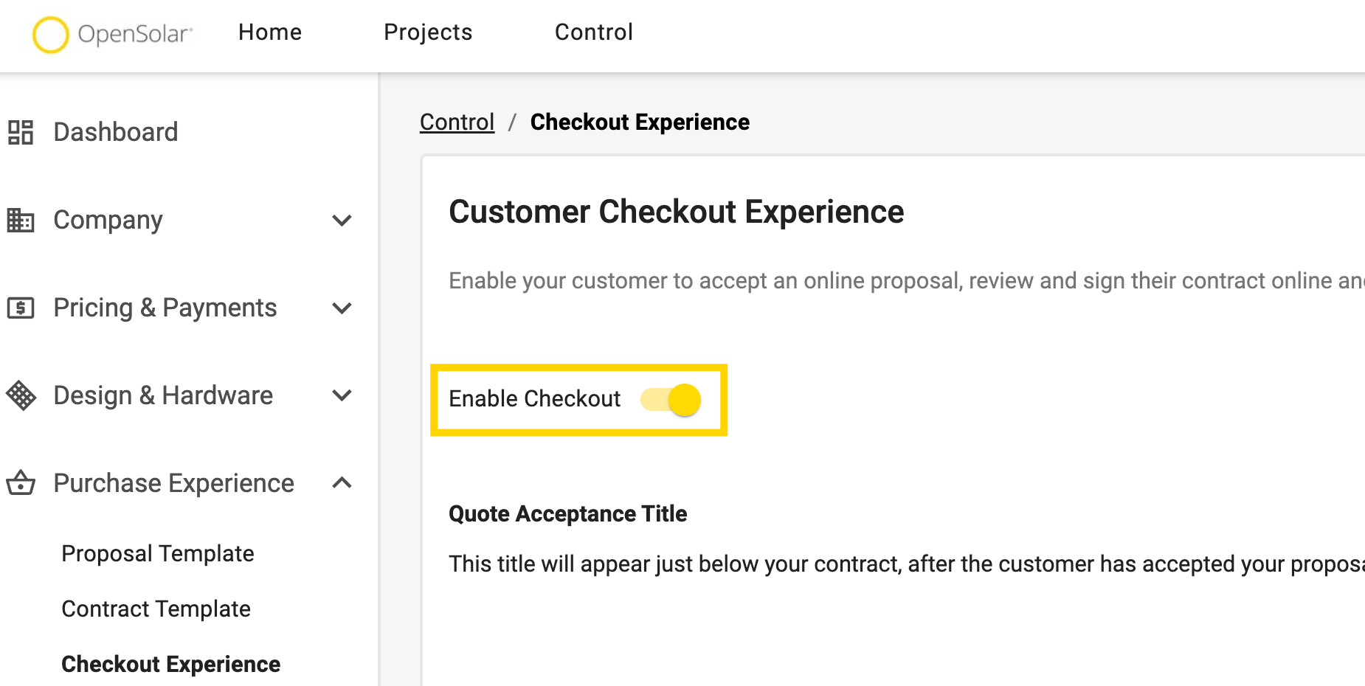1365x686 pixels.
Task: Expand the Company section chevron
Action: [342, 220]
